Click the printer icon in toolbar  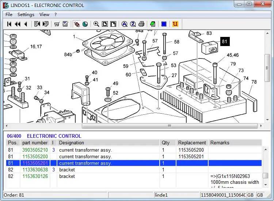coord(141,24)
